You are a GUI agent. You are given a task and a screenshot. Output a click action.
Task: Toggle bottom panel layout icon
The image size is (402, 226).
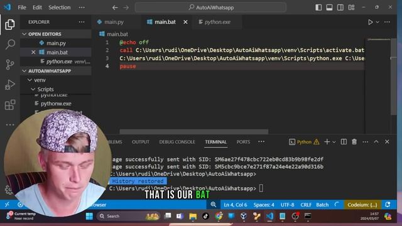click(x=329, y=8)
